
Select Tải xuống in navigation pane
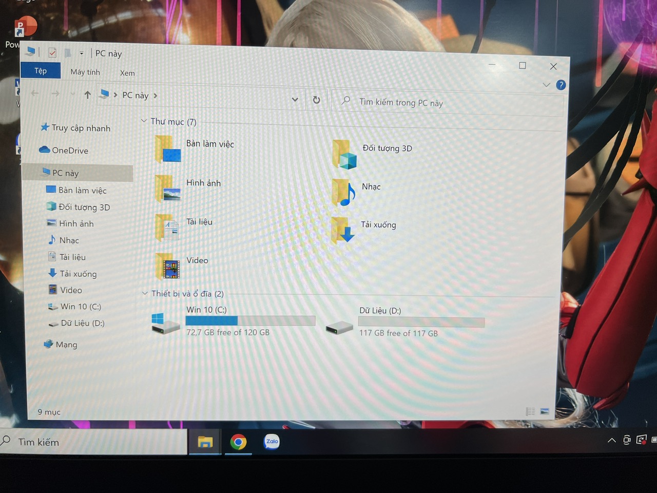tap(72, 274)
